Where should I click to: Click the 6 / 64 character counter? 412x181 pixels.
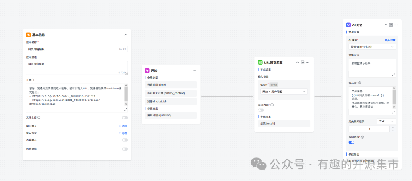pos(122,49)
